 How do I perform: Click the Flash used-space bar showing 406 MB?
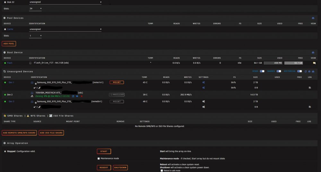(x=273, y=63)
